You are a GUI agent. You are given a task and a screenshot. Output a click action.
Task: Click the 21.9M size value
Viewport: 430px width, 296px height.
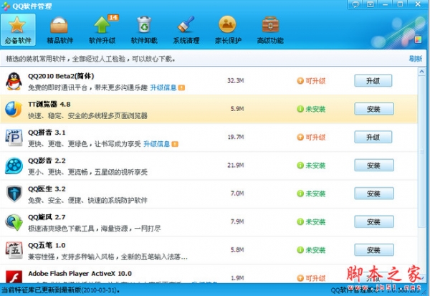coord(235,166)
